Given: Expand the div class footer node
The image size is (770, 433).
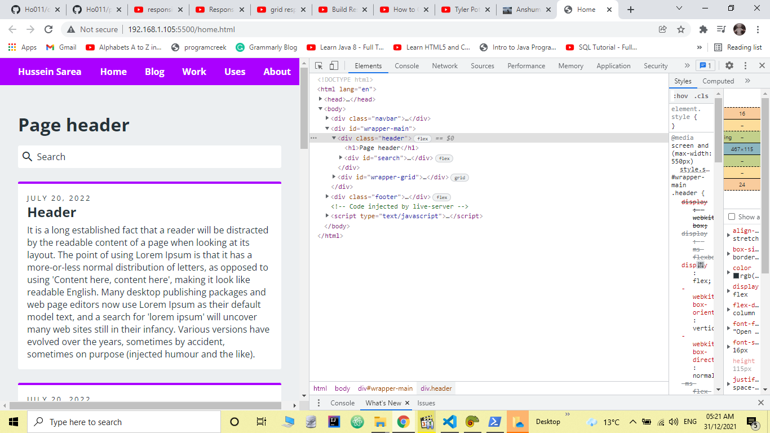Looking at the screenshot, I should click(328, 197).
